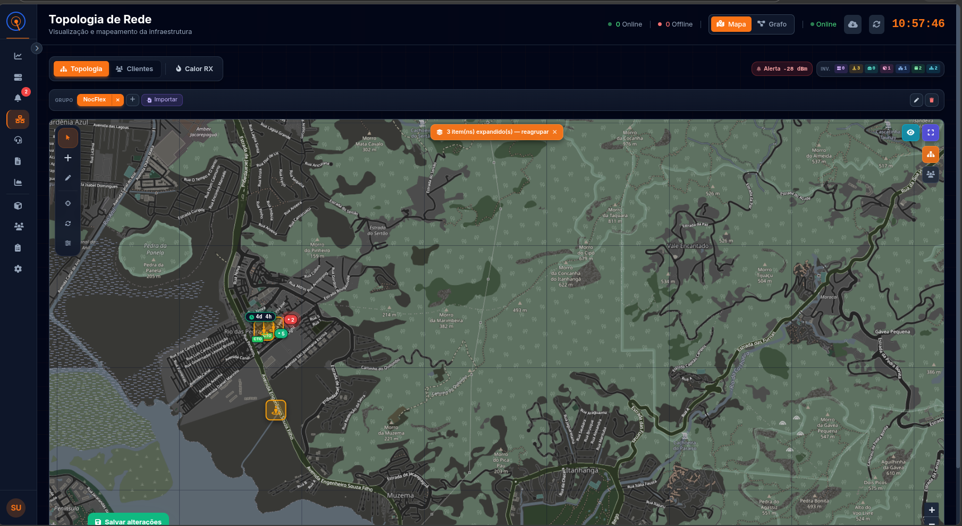Image resolution: width=962 pixels, height=526 pixels.
Task: Select the cursor pointer tool on map
Action: [67, 138]
